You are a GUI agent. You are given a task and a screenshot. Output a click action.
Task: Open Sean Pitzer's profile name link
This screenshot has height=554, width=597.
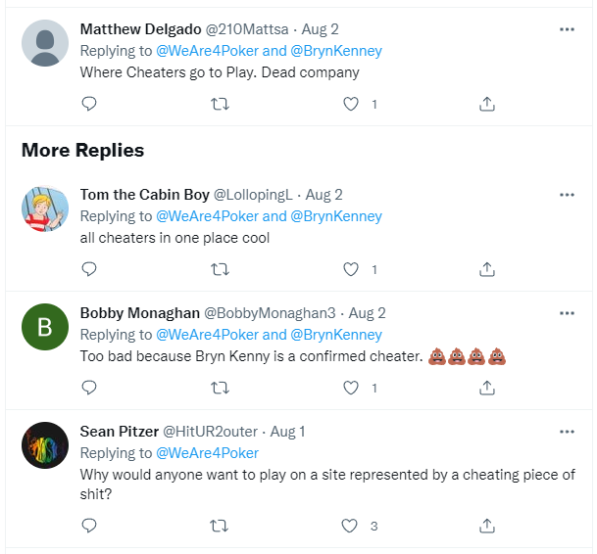[x=118, y=432]
